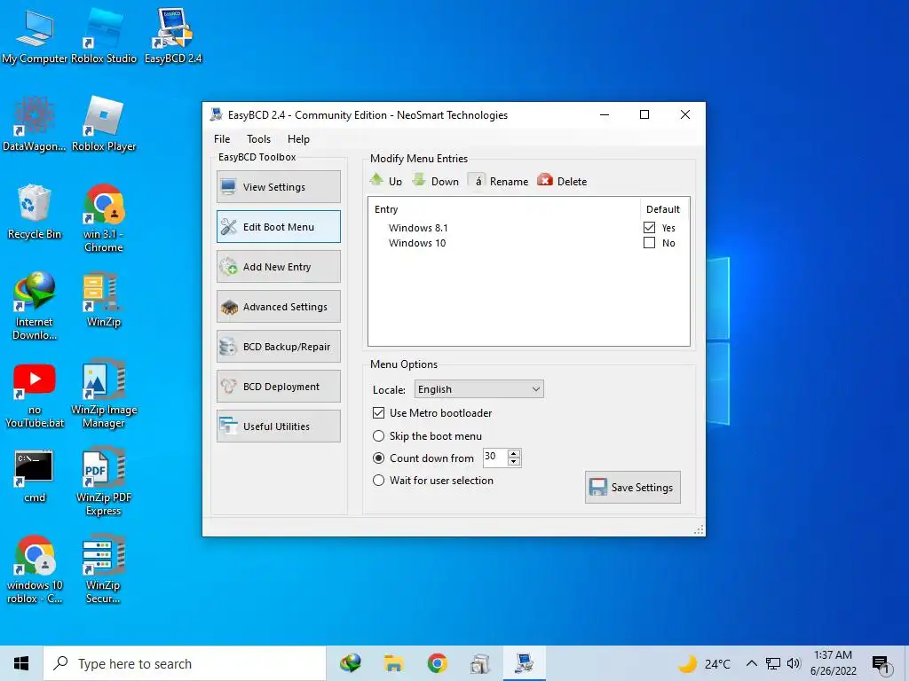Increase countdown value with up arrow
Screen dimensions: 909x681
(514, 453)
